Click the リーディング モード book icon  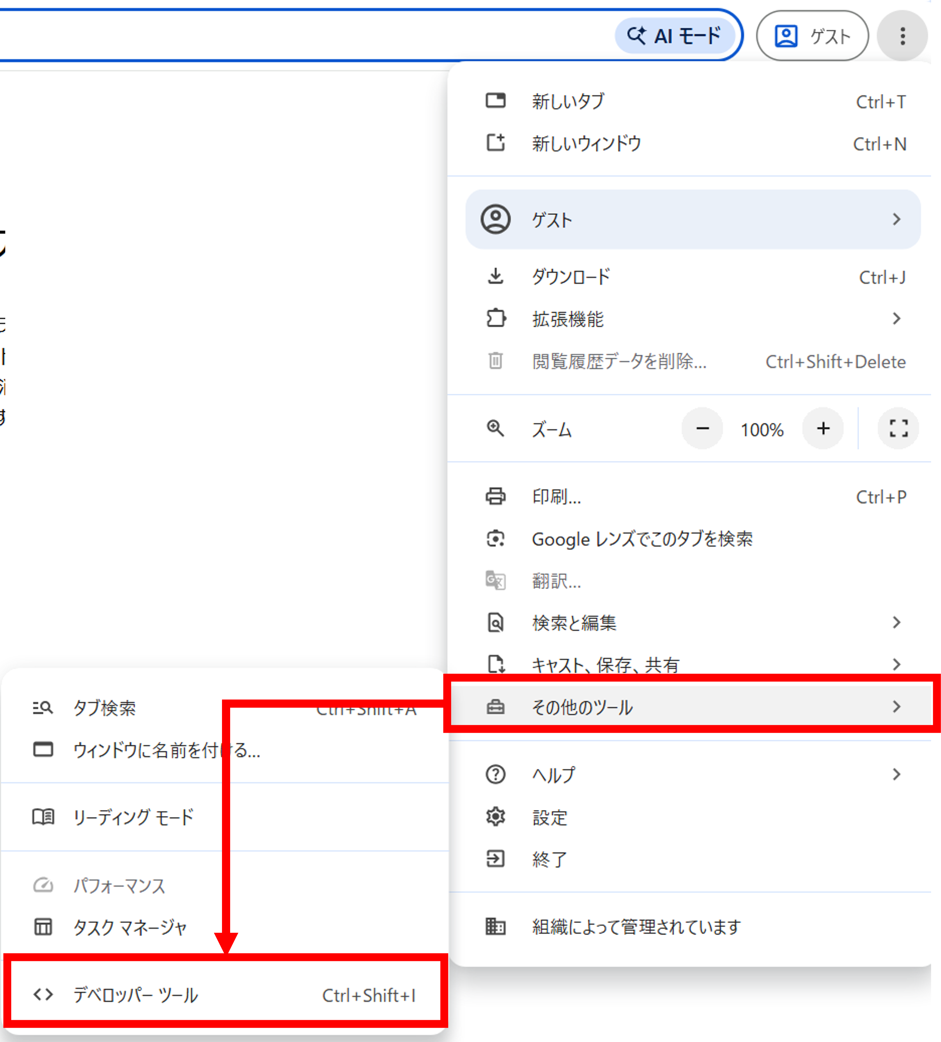point(43,817)
